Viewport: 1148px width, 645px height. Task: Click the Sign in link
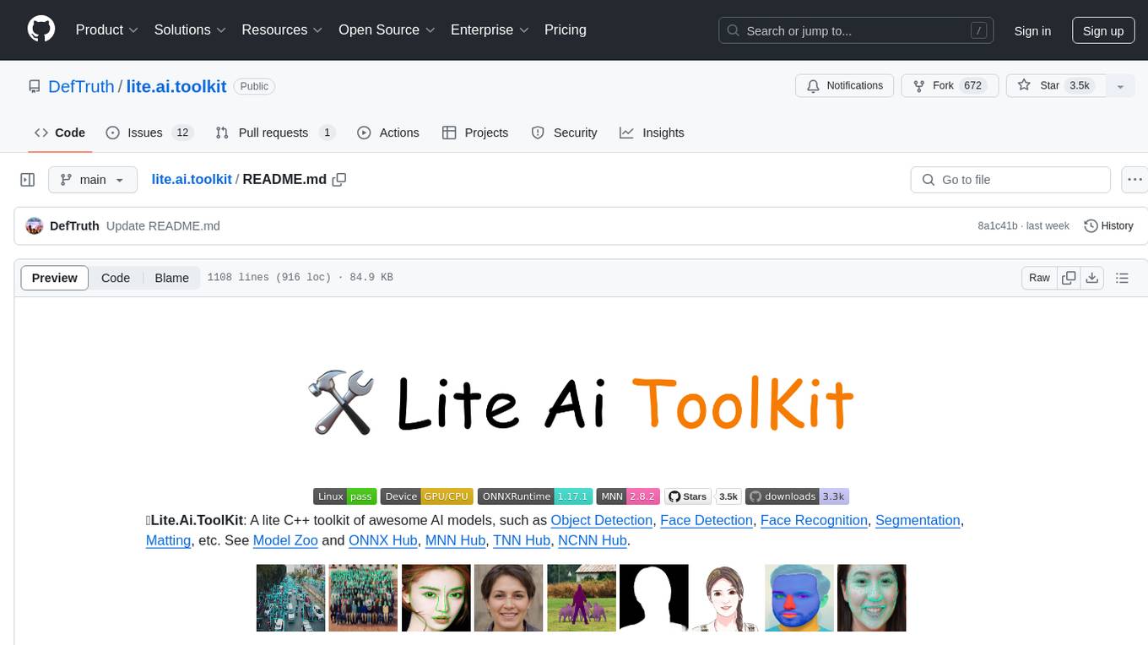[x=1032, y=30]
